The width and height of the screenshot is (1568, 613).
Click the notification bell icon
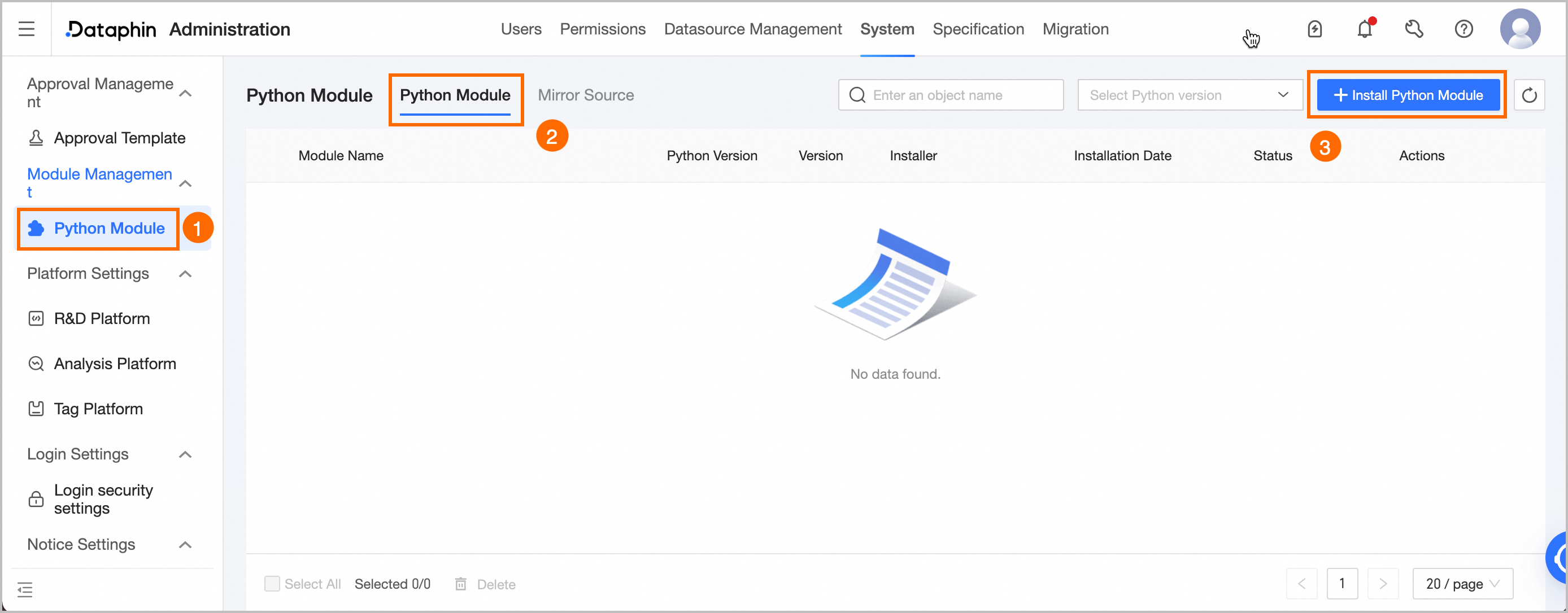click(x=1364, y=29)
